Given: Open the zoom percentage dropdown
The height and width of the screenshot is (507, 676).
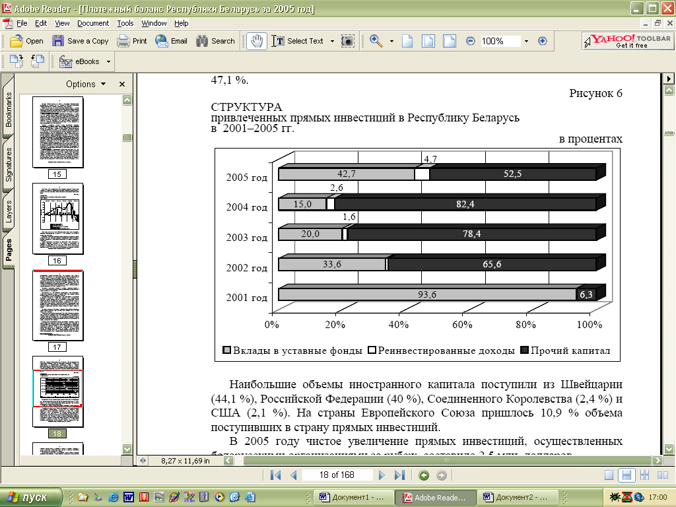Looking at the screenshot, I should pos(526,42).
